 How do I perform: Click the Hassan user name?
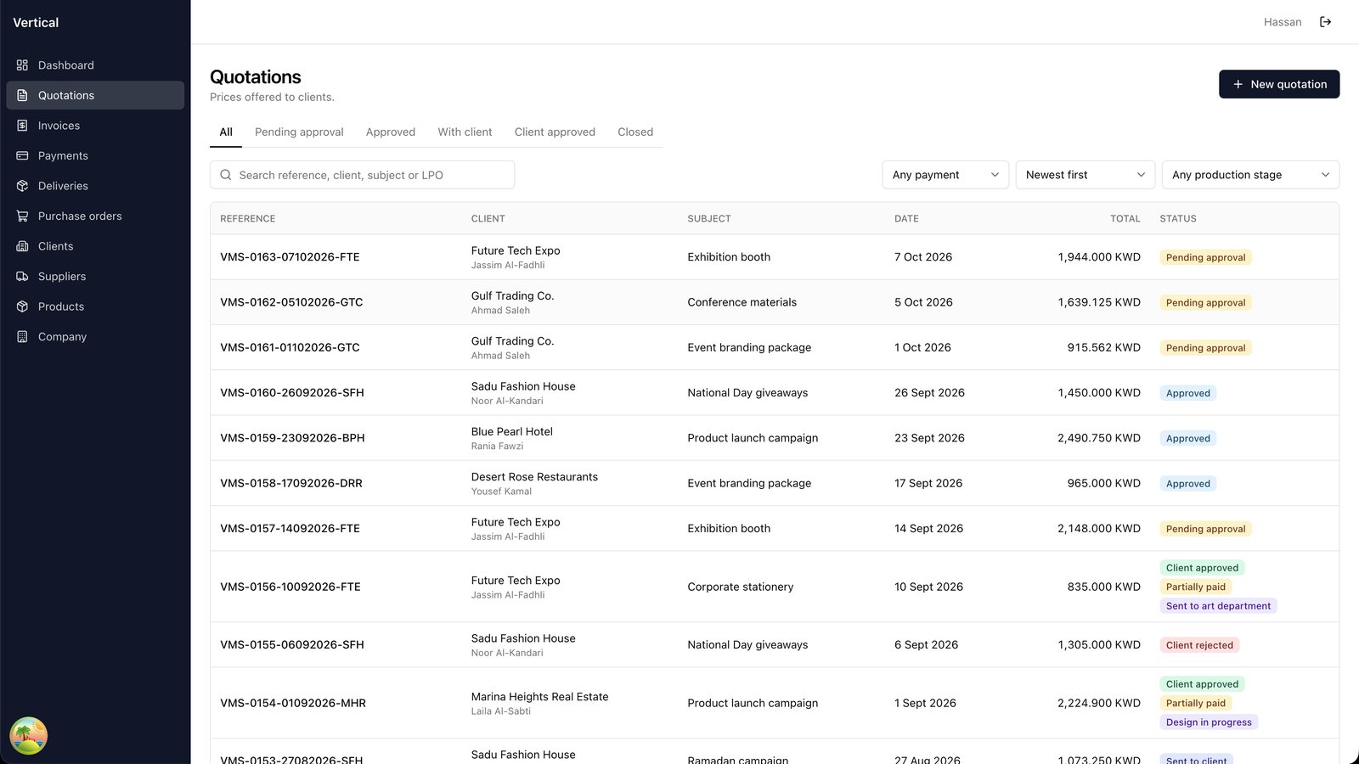(1283, 22)
